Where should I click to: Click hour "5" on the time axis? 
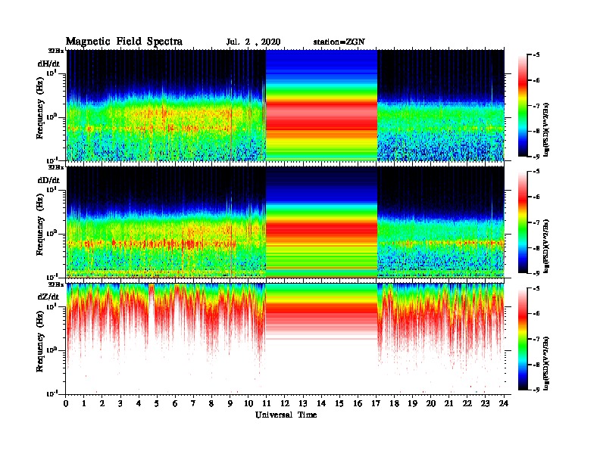[x=157, y=403]
